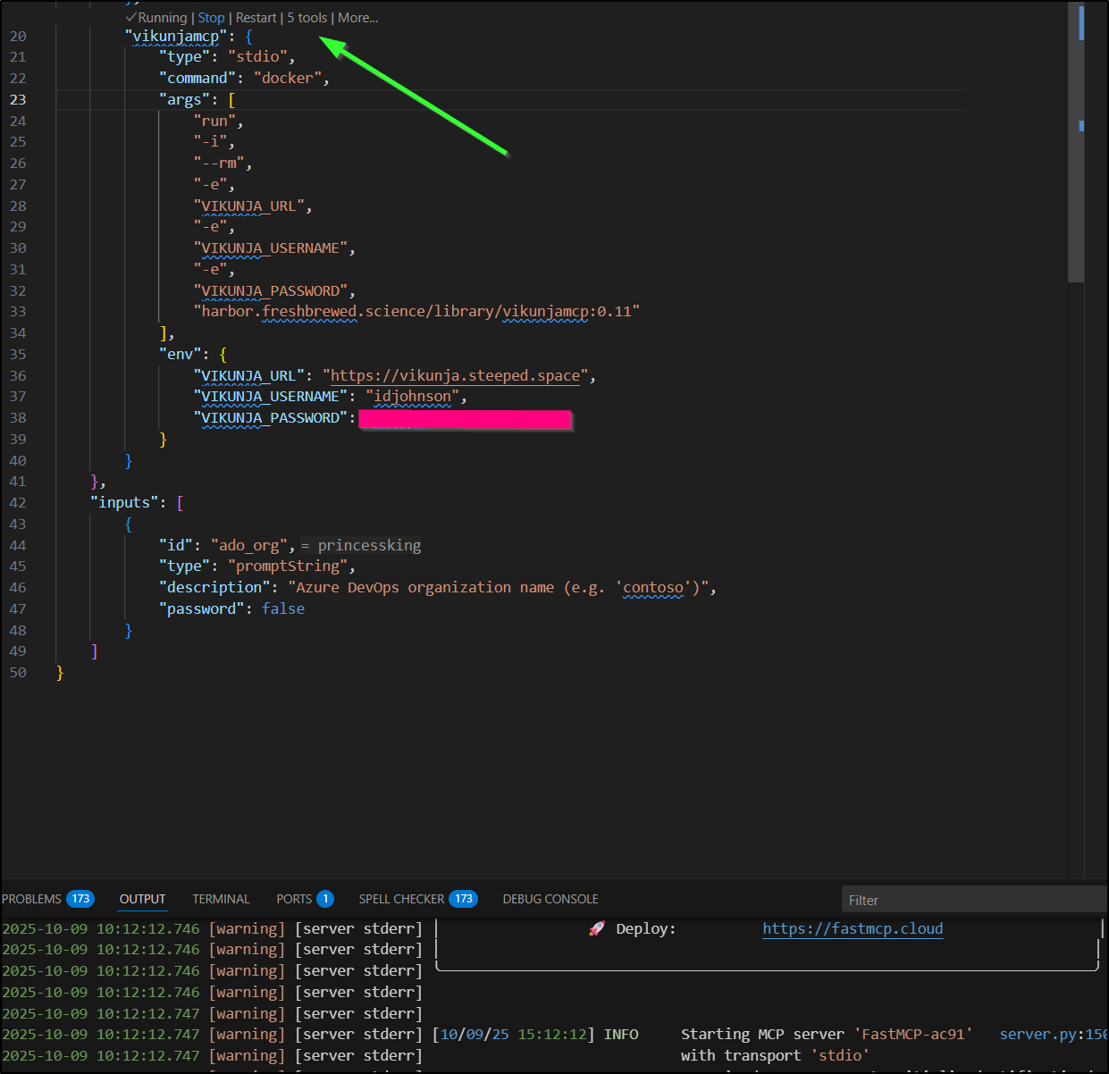Viewport: 1109px width, 1074px height.
Task: Click the 173 badge beside SPELL CHECKER
Action: point(463,899)
